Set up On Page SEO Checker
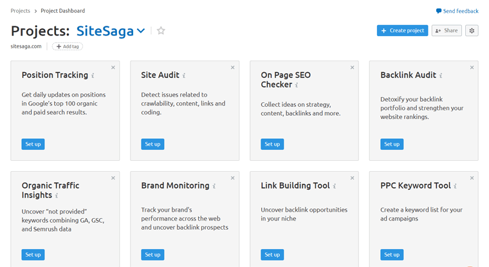 coord(272,144)
